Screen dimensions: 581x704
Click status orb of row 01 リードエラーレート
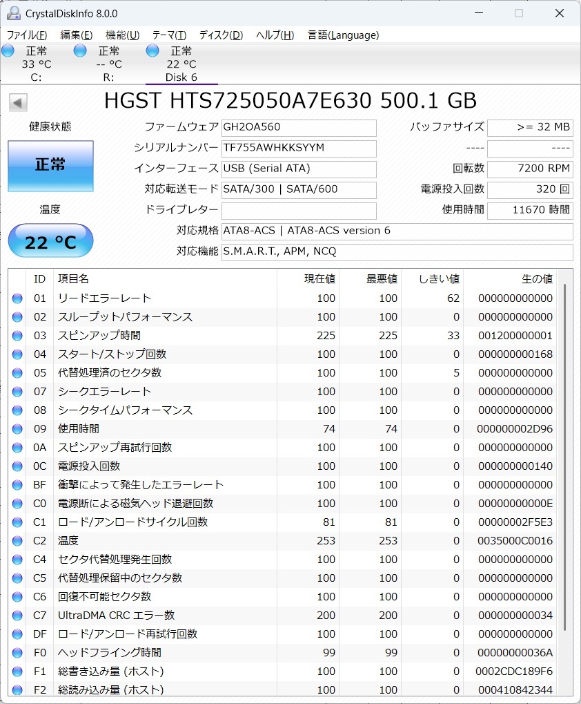(x=17, y=298)
